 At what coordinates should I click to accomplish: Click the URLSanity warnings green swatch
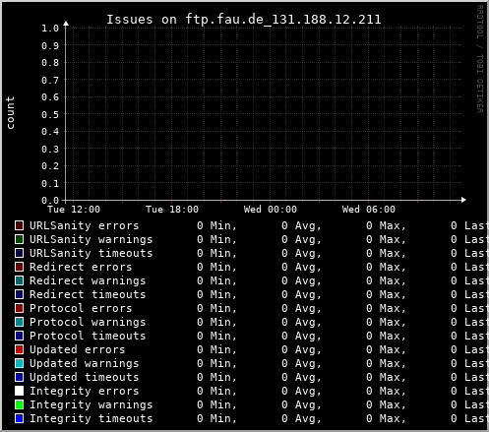tap(19, 239)
